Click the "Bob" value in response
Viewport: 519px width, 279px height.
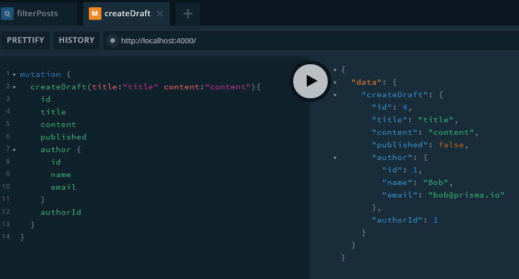tap(435, 182)
